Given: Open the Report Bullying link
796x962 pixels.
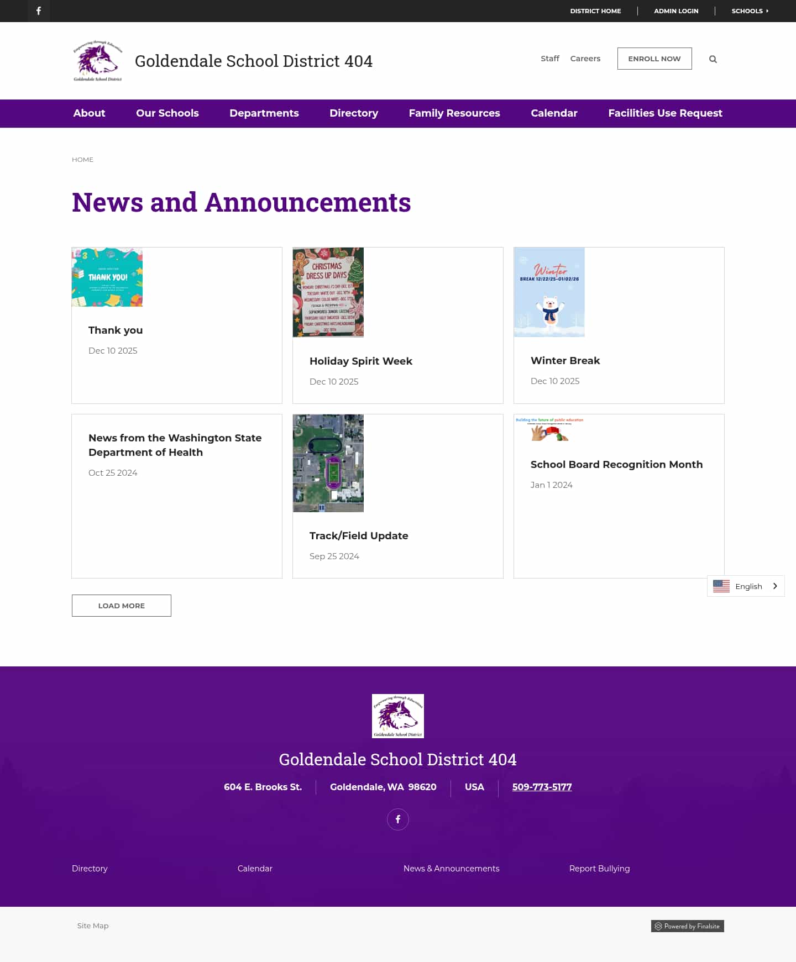Looking at the screenshot, I should tap(599, 869).
